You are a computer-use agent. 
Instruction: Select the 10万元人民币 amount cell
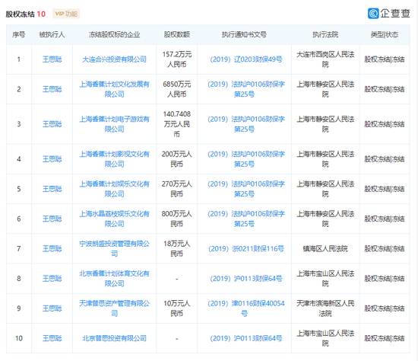coord(177,308)
